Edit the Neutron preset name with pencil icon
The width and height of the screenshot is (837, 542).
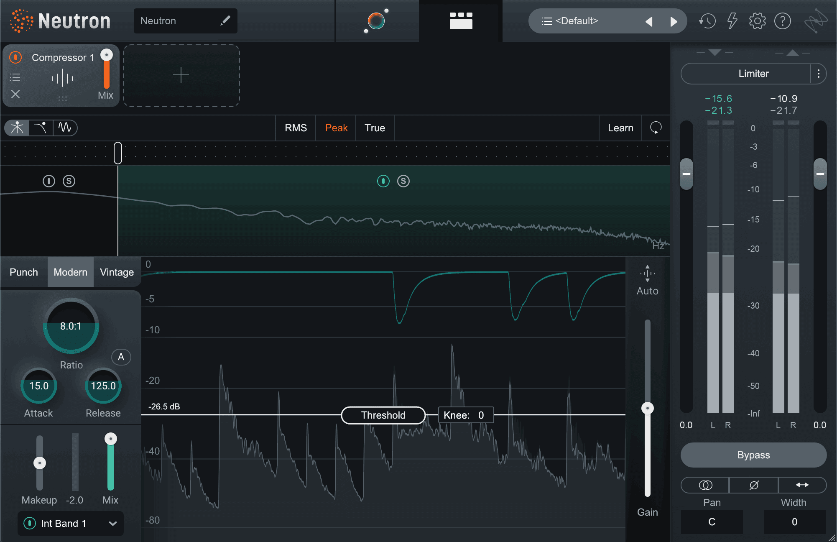225,20
